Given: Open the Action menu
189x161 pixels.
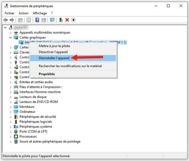Looking at the screenshot, I should [x=23, y=13].
